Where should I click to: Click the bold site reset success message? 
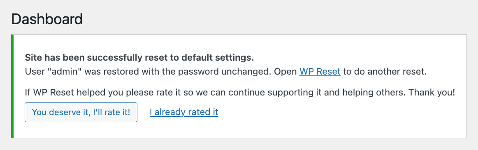[139, 57]
